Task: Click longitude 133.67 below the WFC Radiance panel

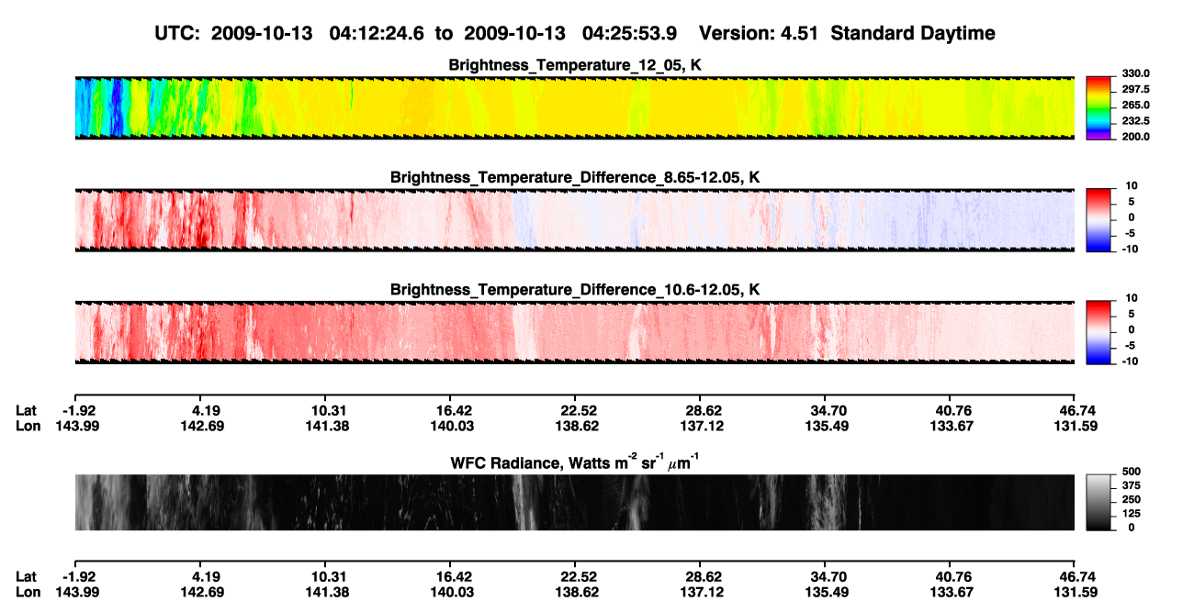Action: [951, 591]
